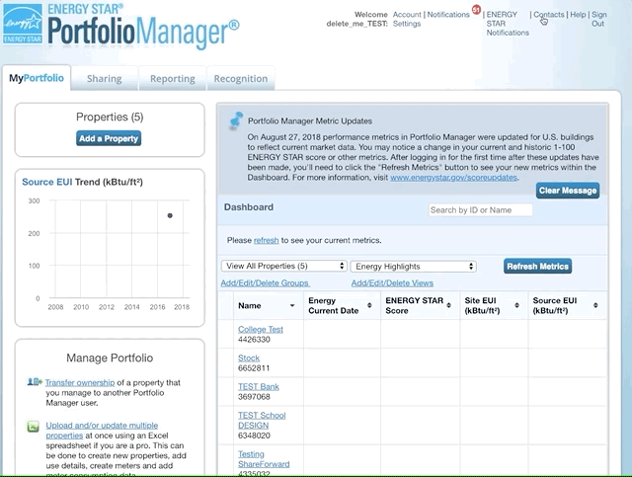Click the 2018 label on chart axis
This screenshot has height=477, width=632.
(x=182, y=307)
